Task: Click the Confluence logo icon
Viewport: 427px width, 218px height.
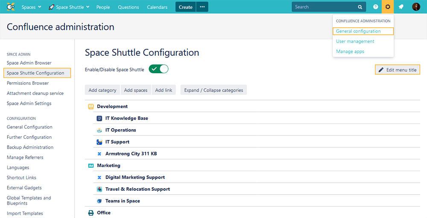Action: point(10,6)
